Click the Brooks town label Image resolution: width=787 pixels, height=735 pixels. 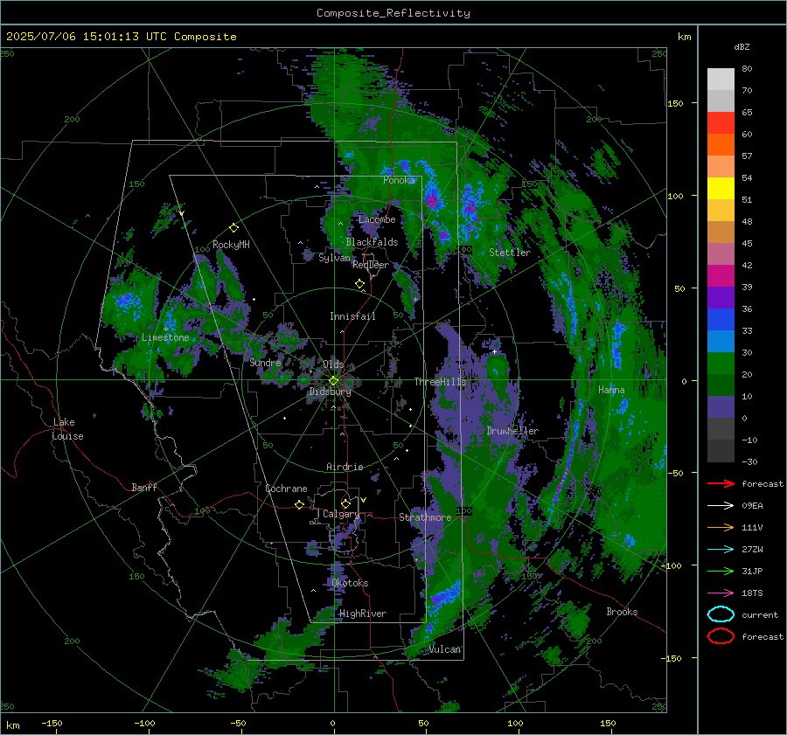click(x=622, y=612)
